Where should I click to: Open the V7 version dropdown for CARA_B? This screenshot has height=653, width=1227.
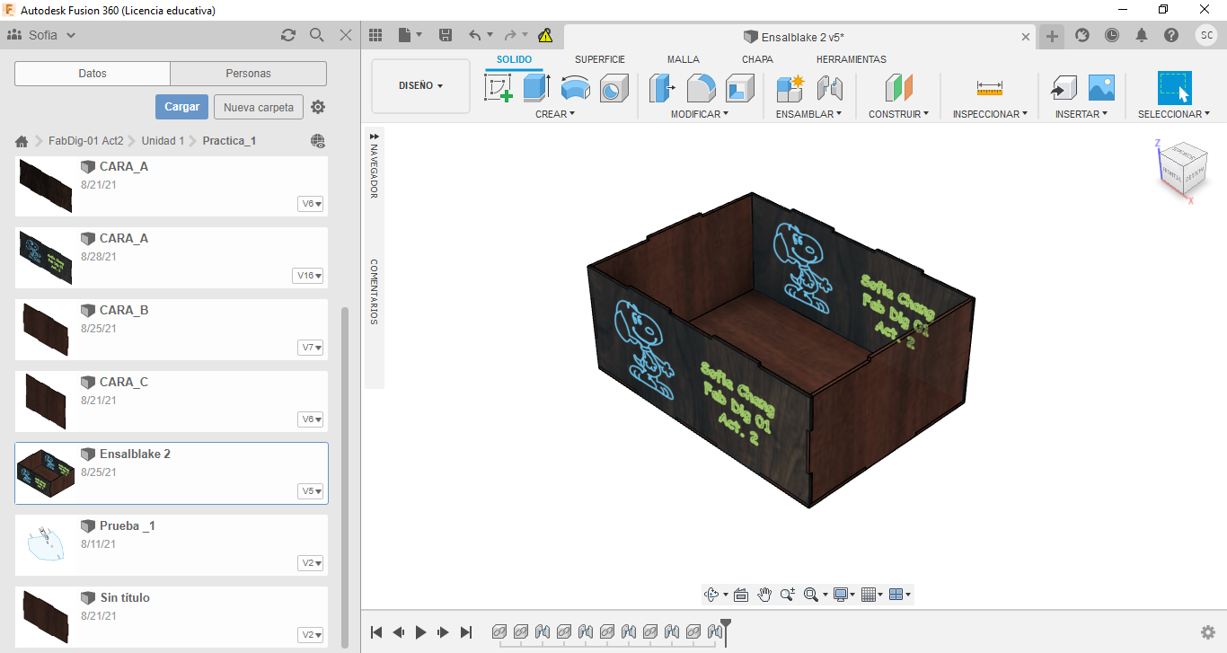(311, 348)
